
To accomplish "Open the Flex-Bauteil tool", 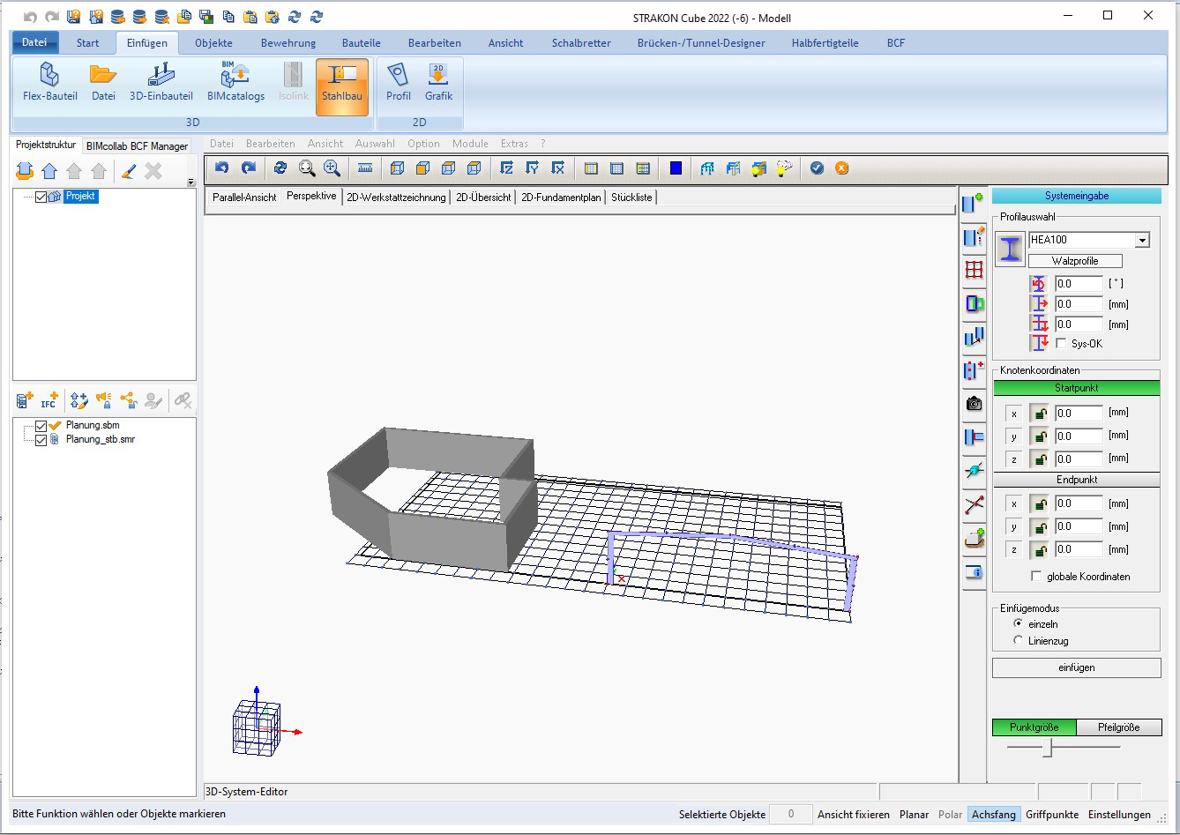I will coord(50,83).
